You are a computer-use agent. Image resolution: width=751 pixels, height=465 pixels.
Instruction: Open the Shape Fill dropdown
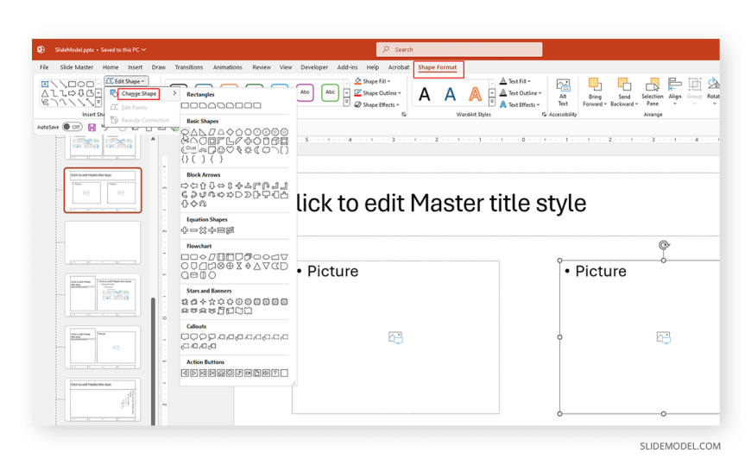pyautogui.click(x=373, y=81)
